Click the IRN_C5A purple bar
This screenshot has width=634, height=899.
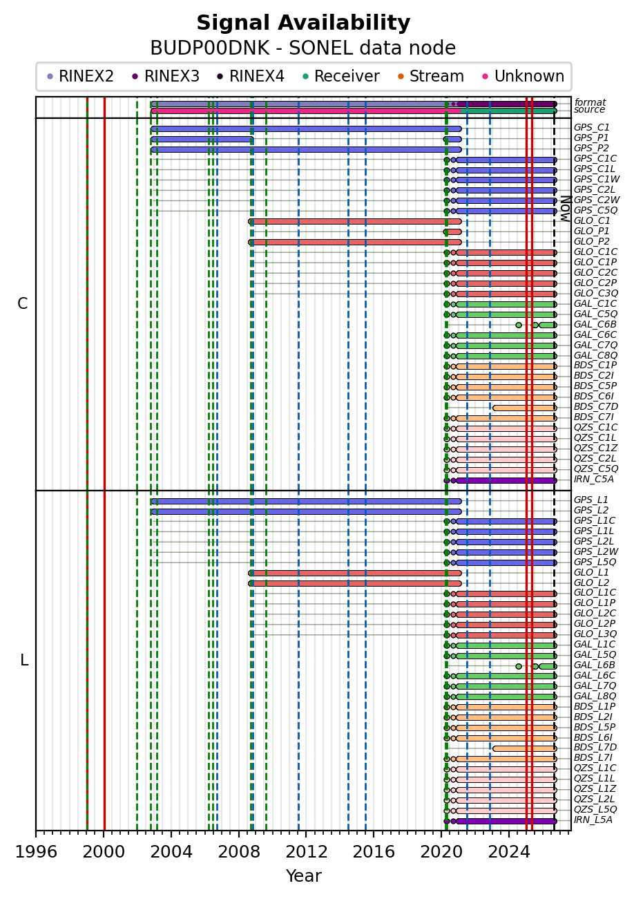pos(506,480)
